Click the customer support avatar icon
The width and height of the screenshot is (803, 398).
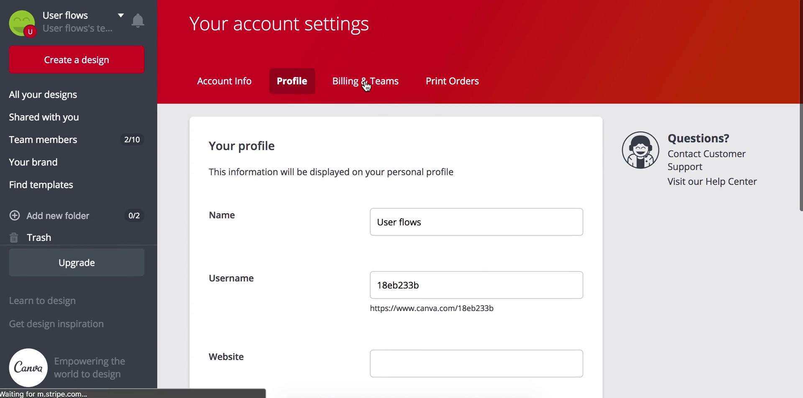pyautogui.click(x=640, y=150)
